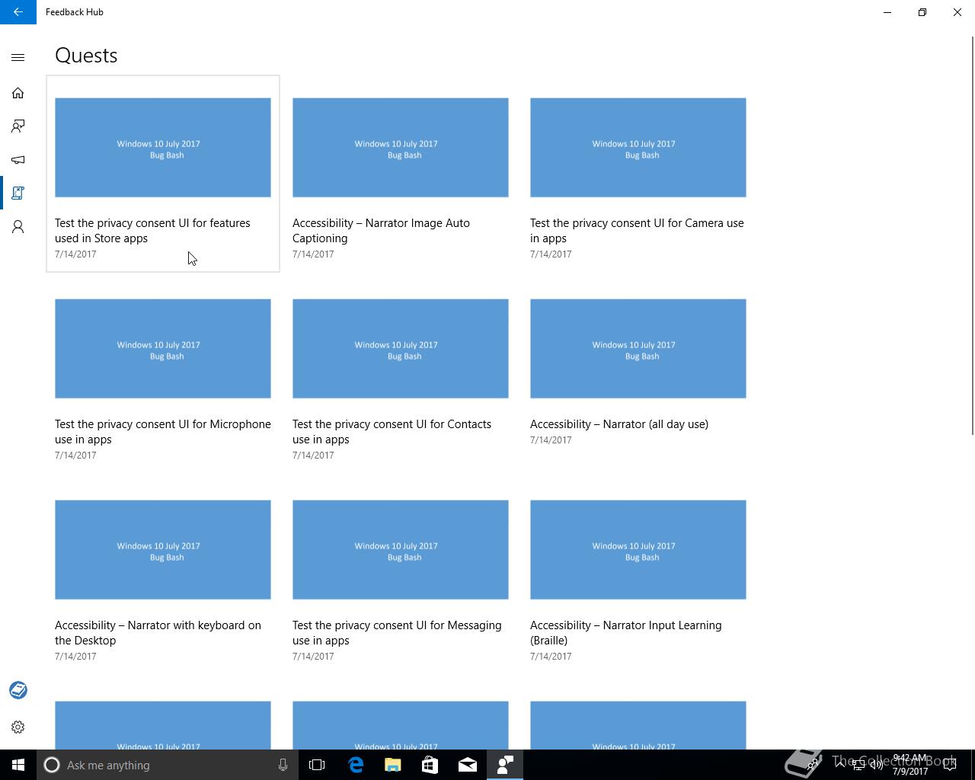Launch Microsoft Edge from the taskbar
The width and height of the screenshot is (975, 780).
coord(355,765)
